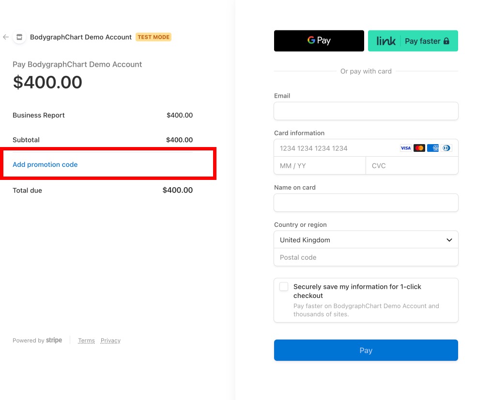Click the Email input field
Screen dimensions: 492x400
pos(366,111)
